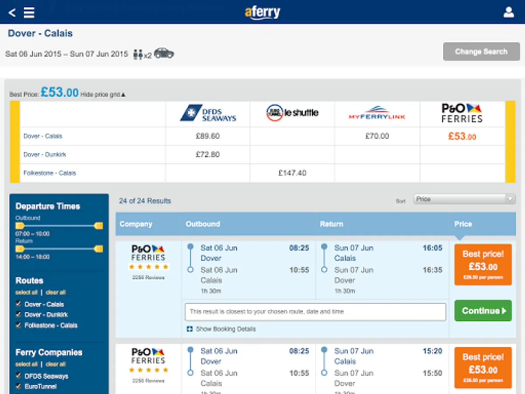Click the MyFerryLink logo
Viewport: 525px width, 394px height.
377,113
